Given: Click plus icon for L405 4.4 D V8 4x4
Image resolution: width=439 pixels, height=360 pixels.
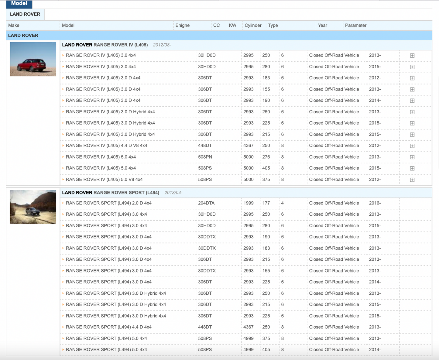Looking at the screenshot, I should click(x=412, y=146).
